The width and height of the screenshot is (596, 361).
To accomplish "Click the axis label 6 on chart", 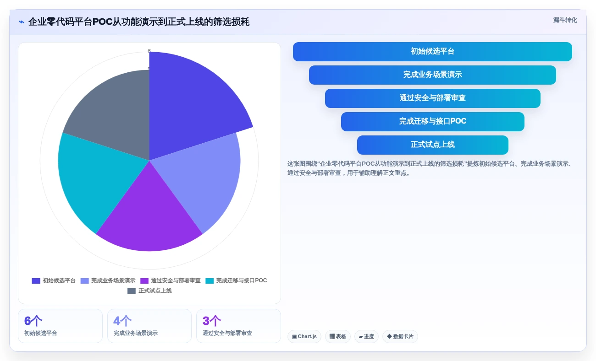I will [149, 51].
